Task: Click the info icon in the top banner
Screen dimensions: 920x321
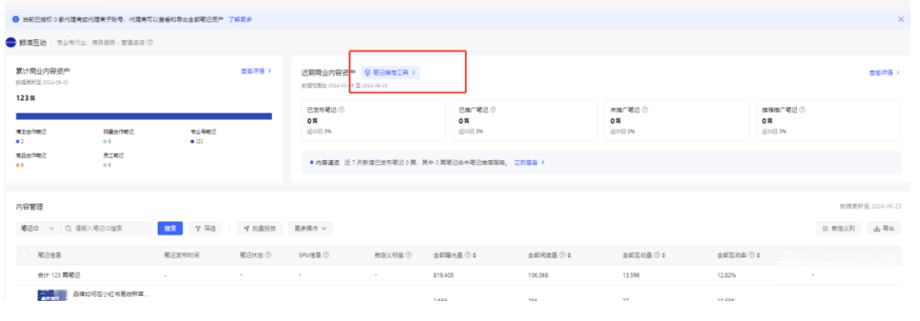Action: point(16,19)
